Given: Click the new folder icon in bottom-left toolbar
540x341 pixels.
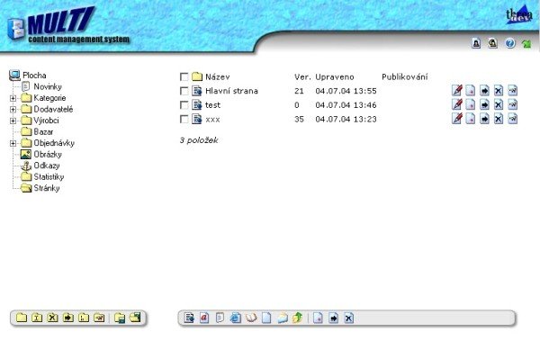Looking at the screenshot, I should click(x=22, y=318).
